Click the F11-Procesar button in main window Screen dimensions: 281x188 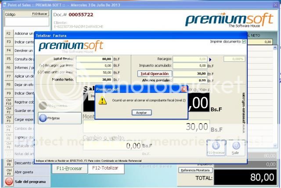pyautogui.click(x=69, y=169)
